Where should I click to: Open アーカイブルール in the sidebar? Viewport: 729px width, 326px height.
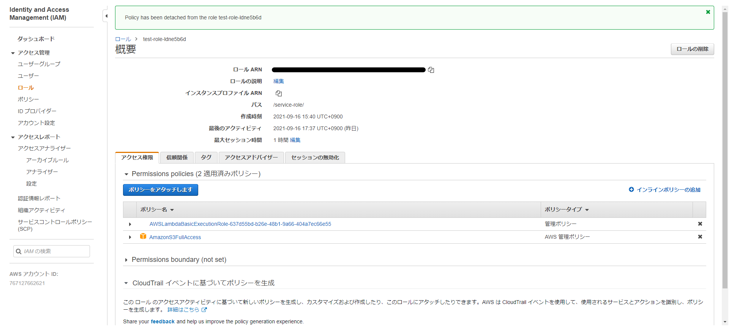pyautogui.click(x=47, y=160)
